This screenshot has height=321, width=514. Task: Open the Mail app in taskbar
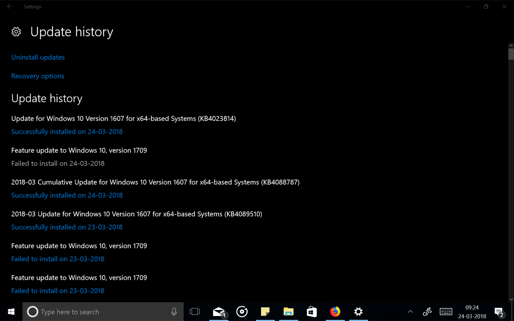219,312
